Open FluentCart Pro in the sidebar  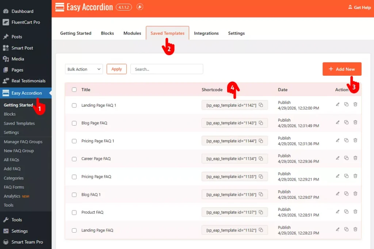[26, 22]
